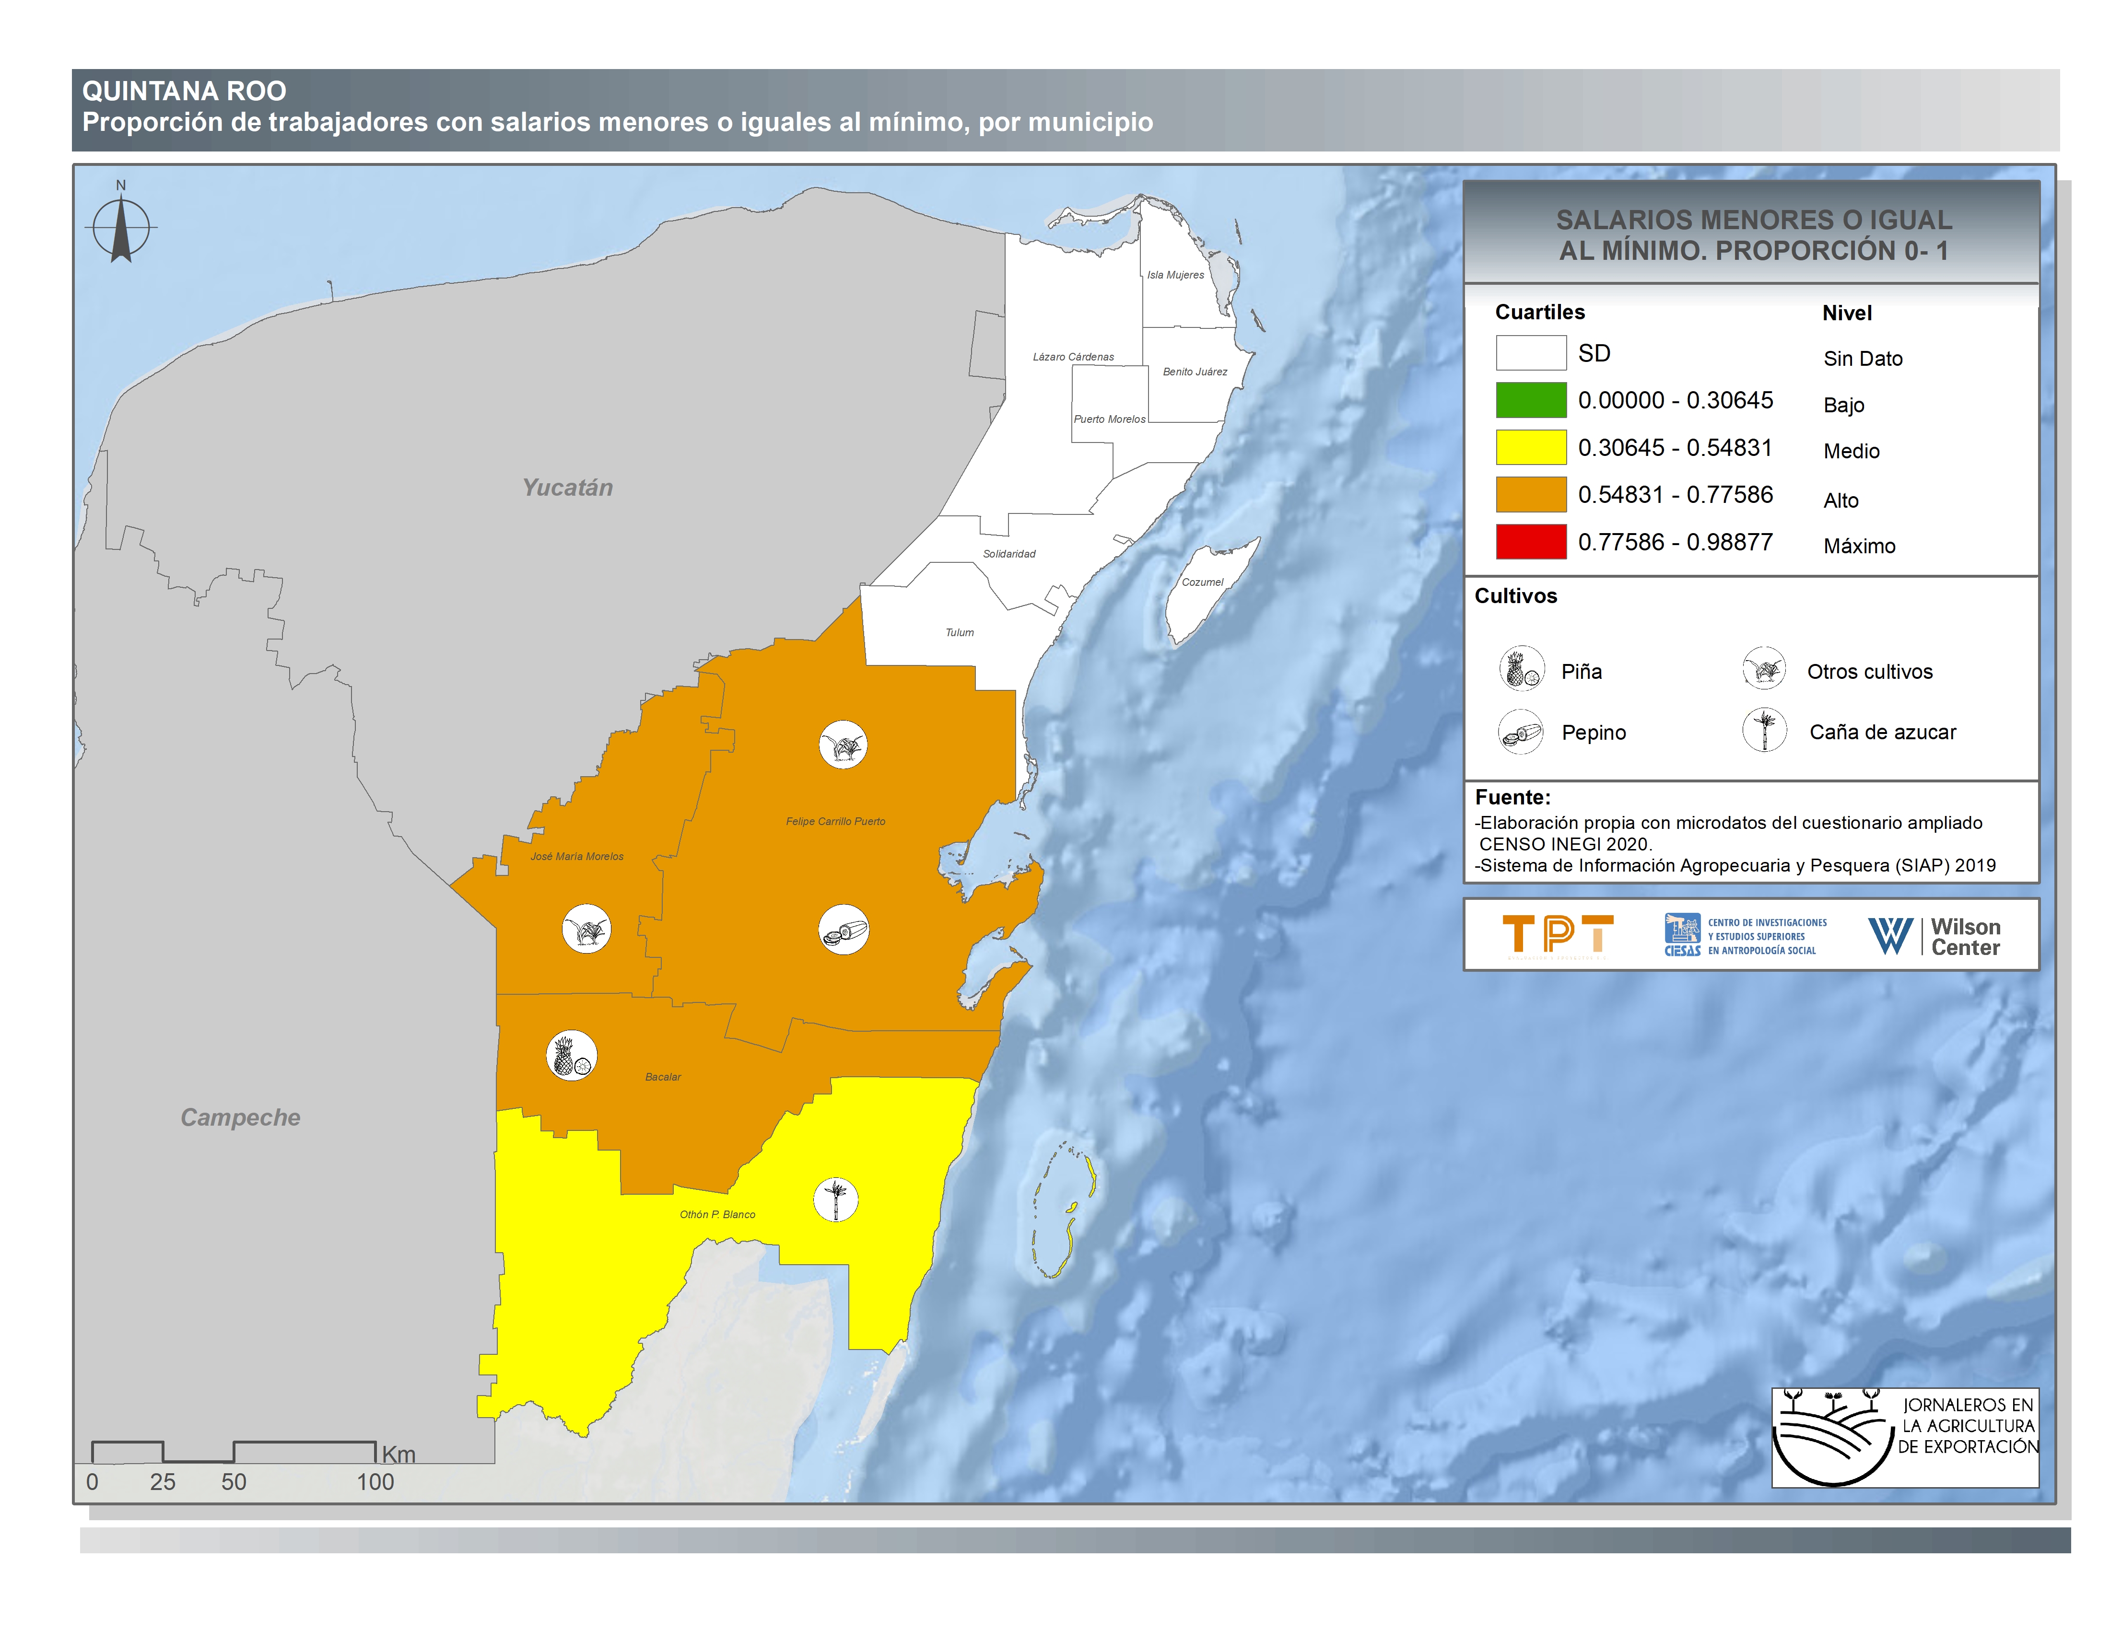The width and height of the screenshot is (2110, 1630).
Task: Click the Pepino legend icon
Action: point(1521,732)
